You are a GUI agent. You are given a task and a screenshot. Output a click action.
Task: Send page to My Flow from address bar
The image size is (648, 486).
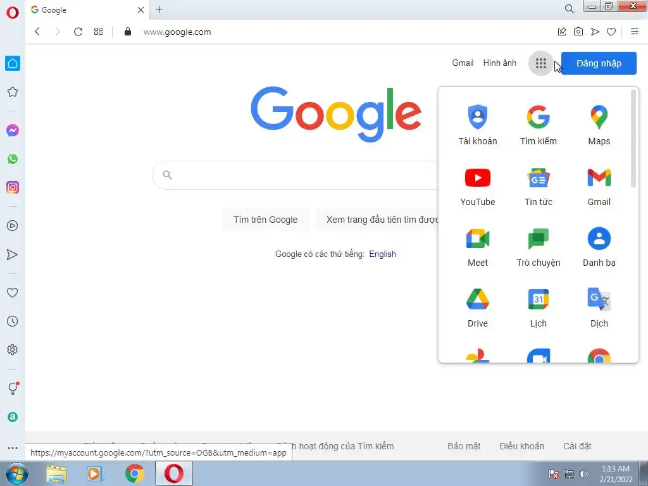(x=595, y=32)
